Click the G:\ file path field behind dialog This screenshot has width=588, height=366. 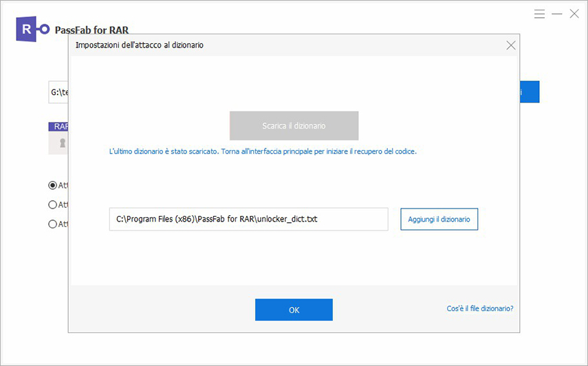(58, 92)
